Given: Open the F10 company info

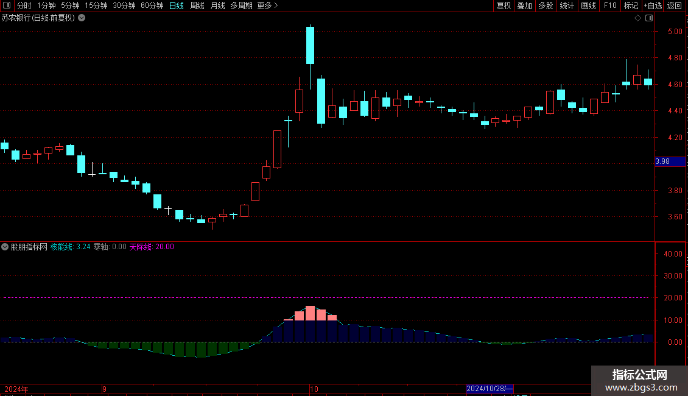Looking at the screenshot, I should click(x=610, y=5).
